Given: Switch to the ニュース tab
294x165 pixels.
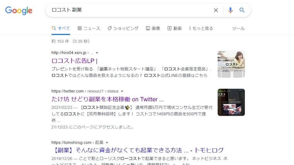Looking at the screenshot, I should (x=89, y=29).
